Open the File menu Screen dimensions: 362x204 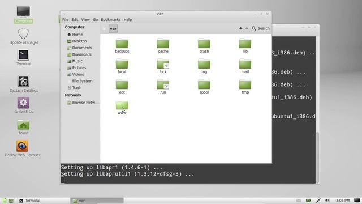(66, 20)
